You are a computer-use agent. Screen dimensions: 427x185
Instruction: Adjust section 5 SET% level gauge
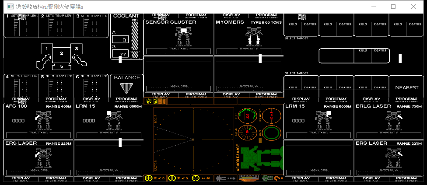click(x=52, y=88)
